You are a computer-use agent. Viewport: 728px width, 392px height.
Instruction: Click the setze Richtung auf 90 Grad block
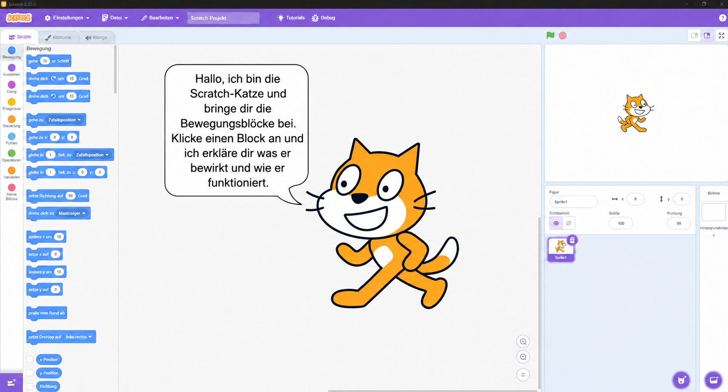(x=57, y=196)
